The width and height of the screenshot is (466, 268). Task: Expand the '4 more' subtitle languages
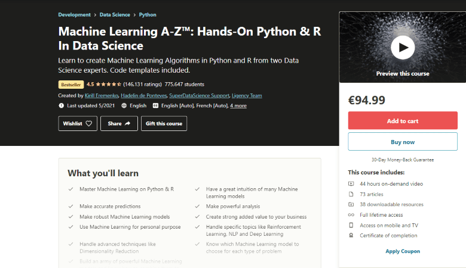tap(238, 105)
